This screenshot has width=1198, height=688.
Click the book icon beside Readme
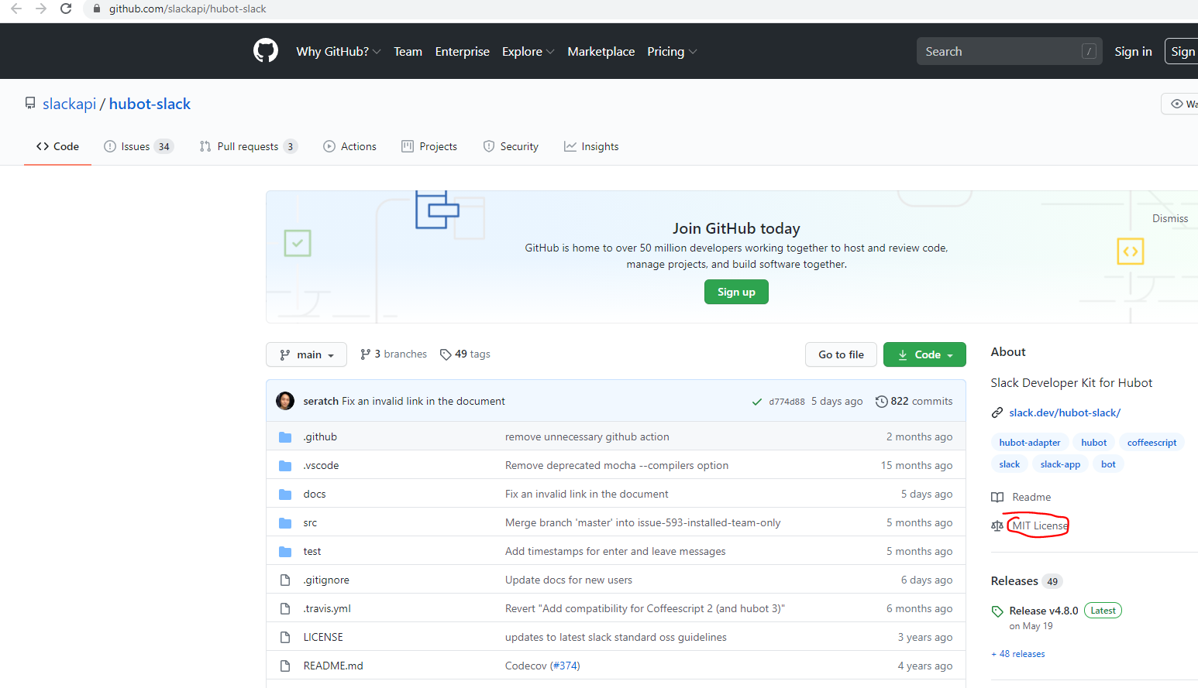point(997,497)
